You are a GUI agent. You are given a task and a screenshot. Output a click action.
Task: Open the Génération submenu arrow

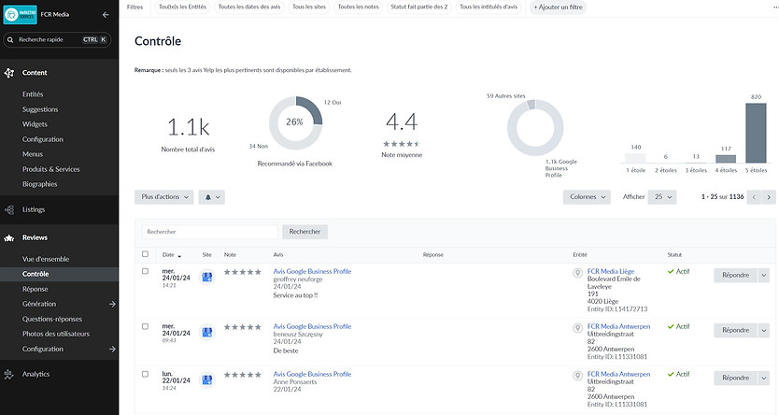point(112,304)
